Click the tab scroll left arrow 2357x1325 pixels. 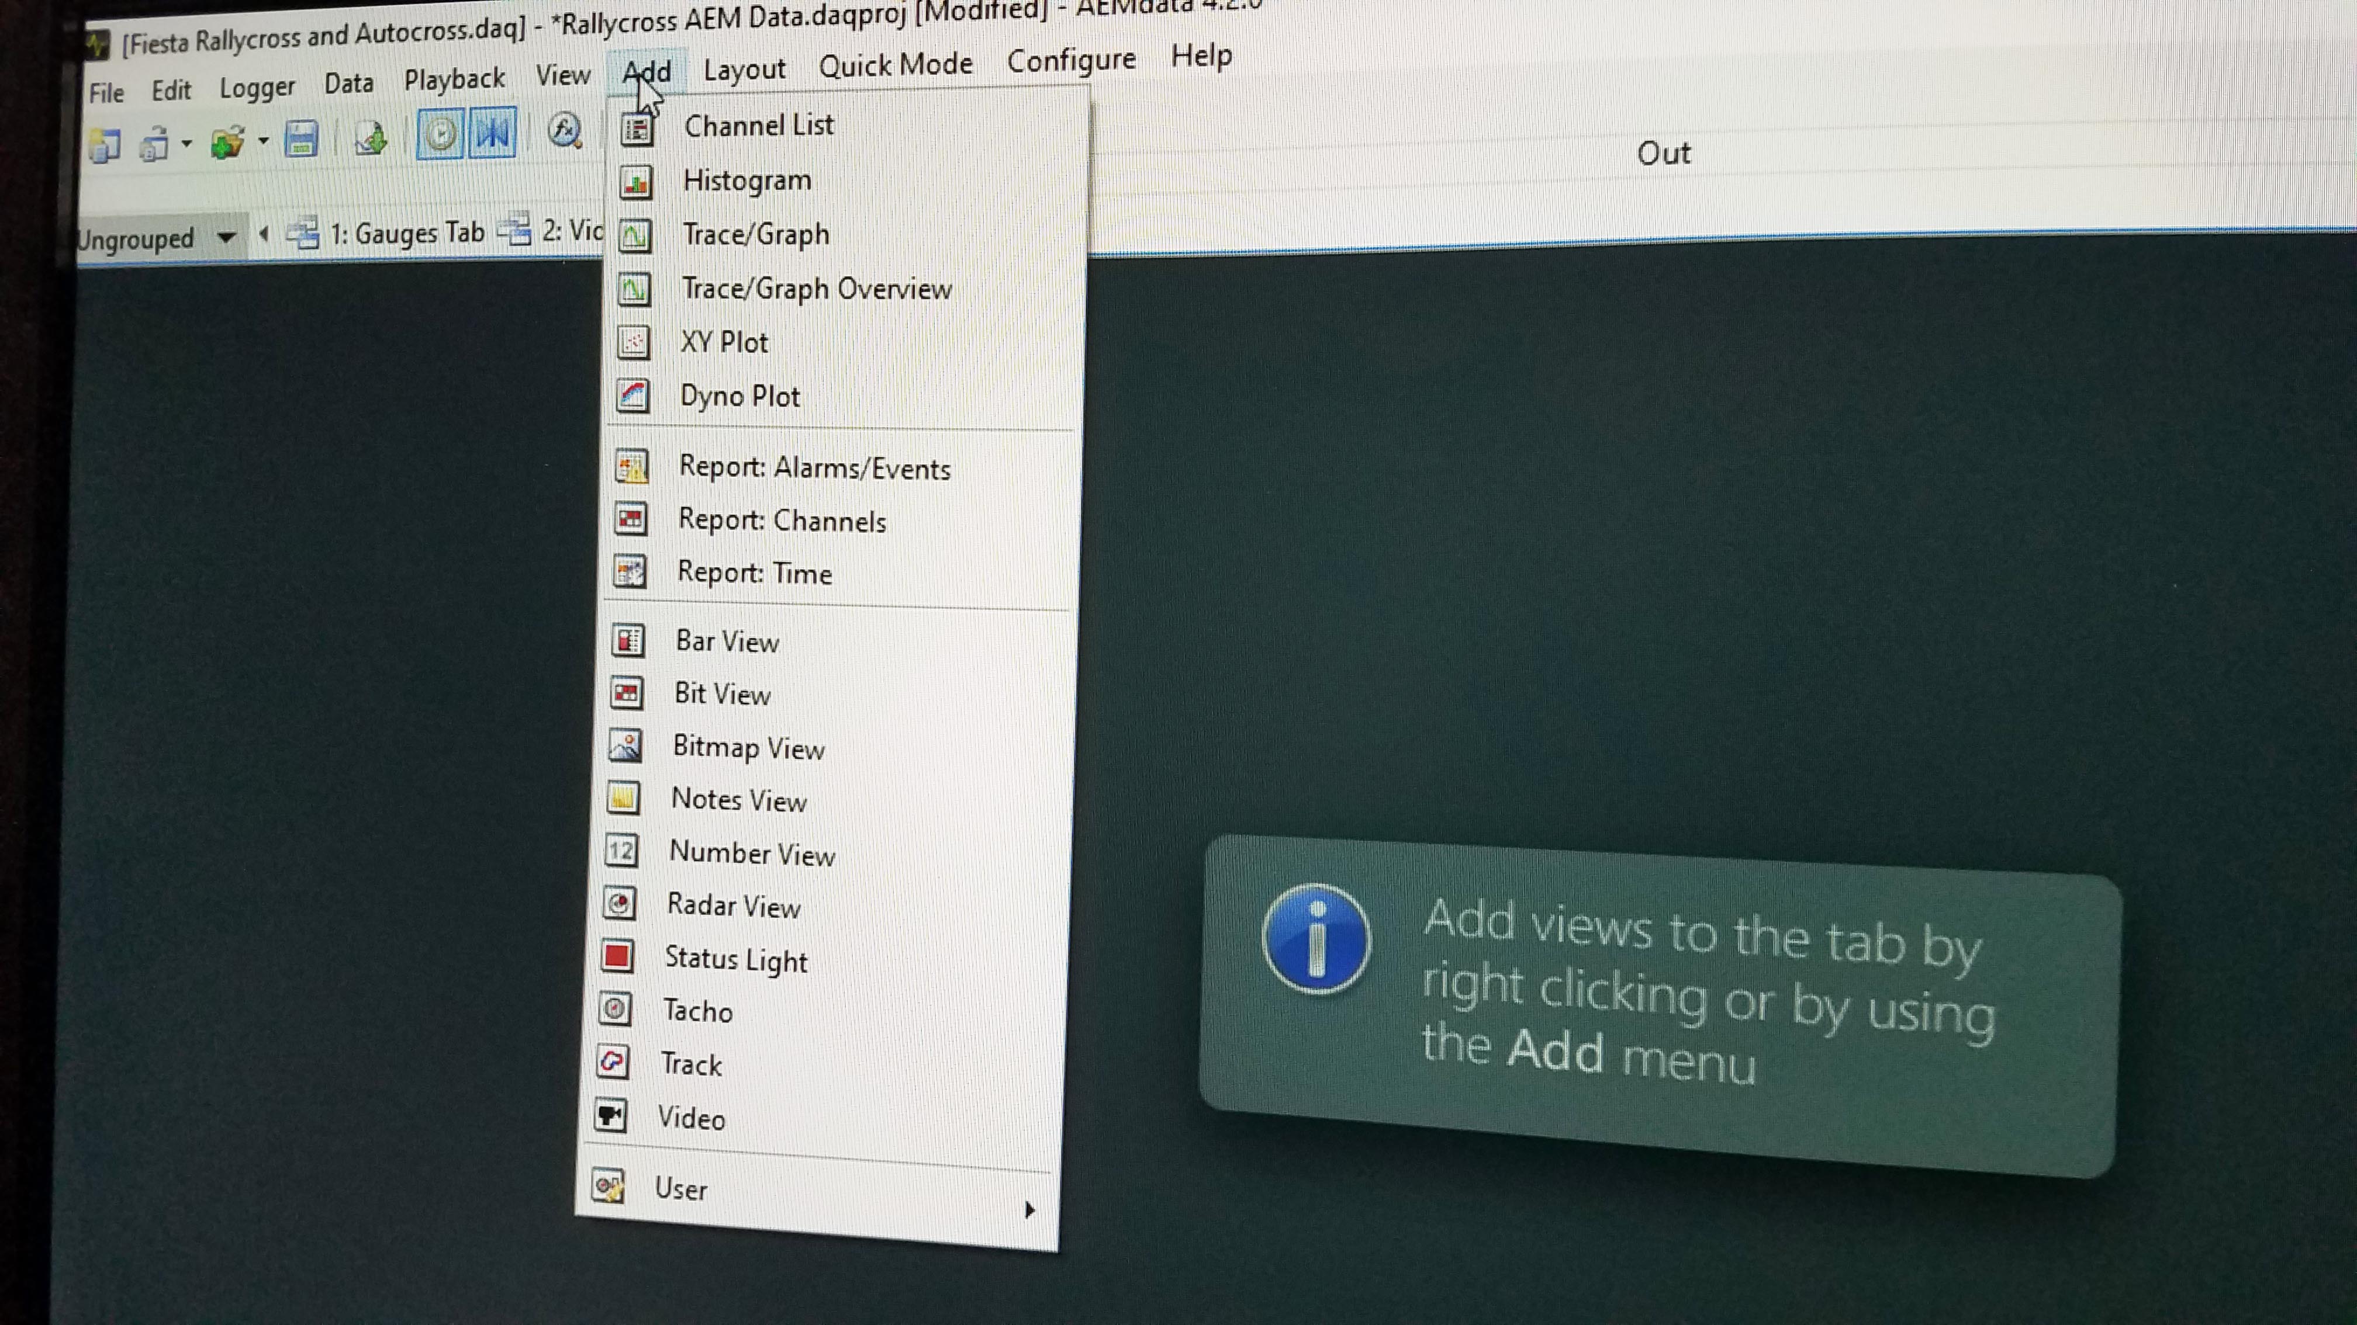(264, 234)
